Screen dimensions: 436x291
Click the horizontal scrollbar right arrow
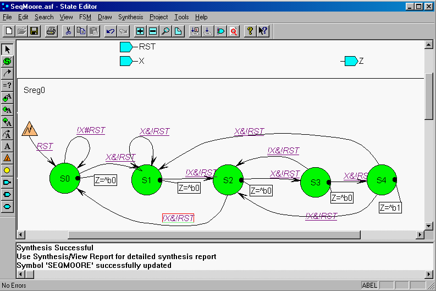coord(421,235)
